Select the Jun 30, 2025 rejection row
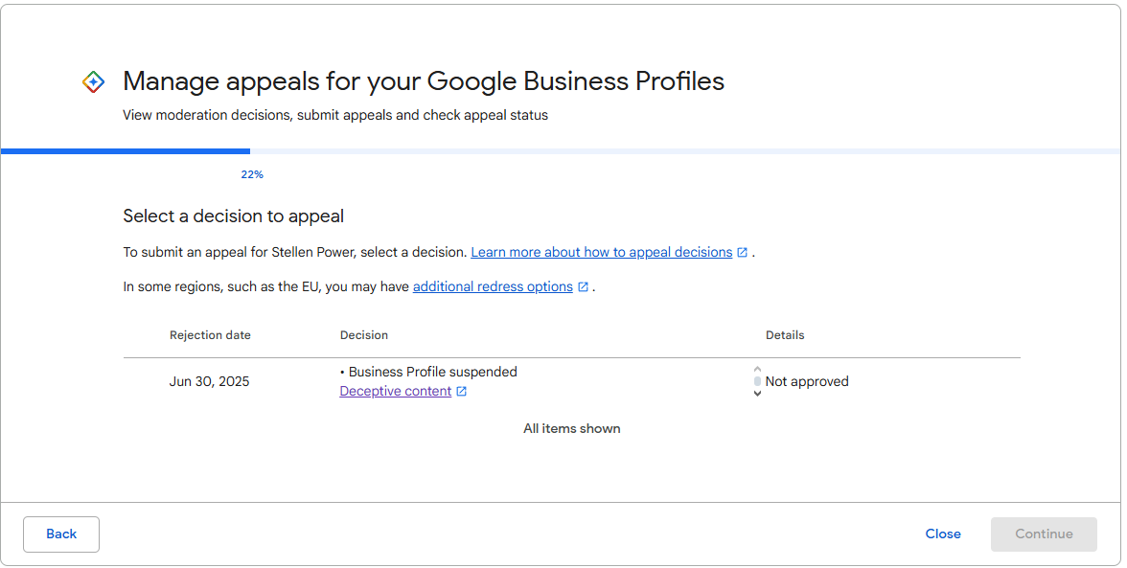Image resolution: width=1127 pixels, height=568 pixels. [209, 381]
